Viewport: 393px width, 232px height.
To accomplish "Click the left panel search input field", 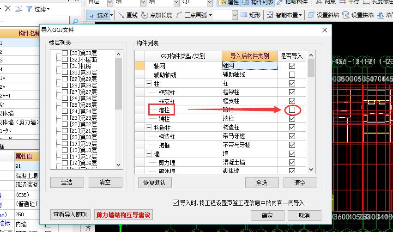I will [35, 22].
